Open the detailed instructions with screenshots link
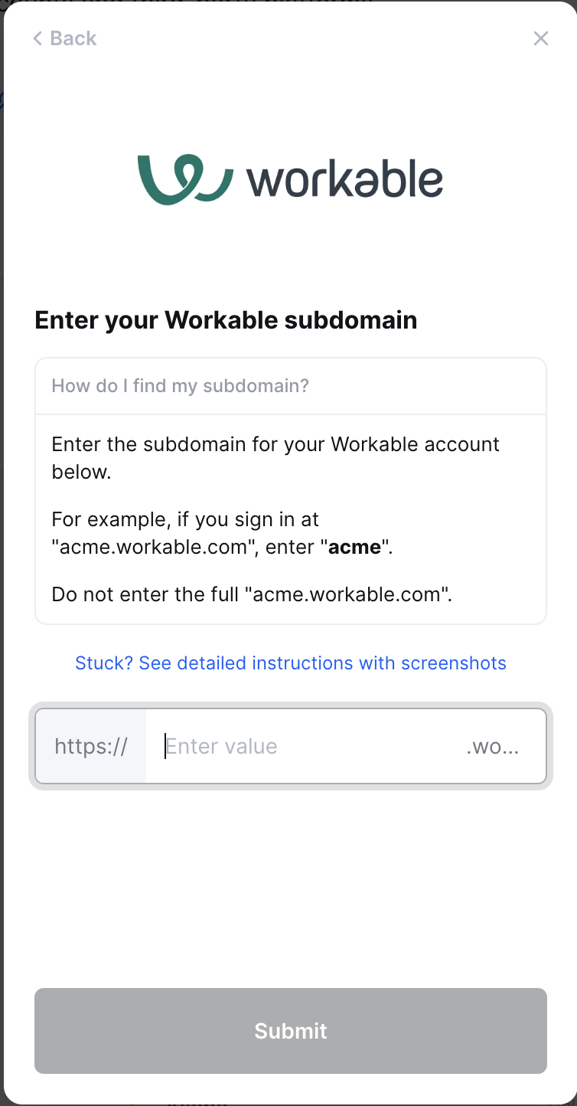Viewport: 577px width, 1106px height. point(291,663)
